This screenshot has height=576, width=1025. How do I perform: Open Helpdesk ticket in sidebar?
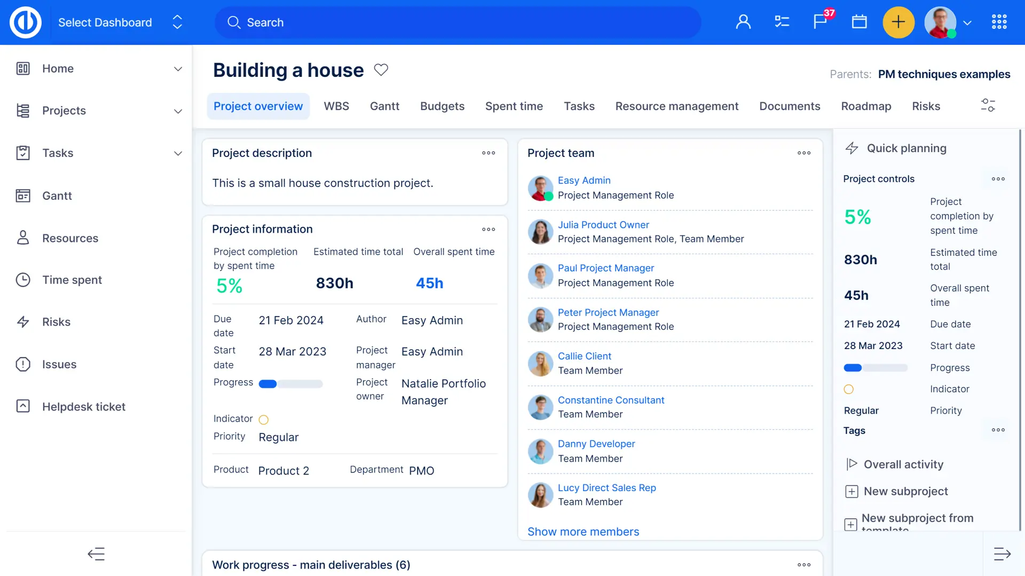click(x=84, y=407)
